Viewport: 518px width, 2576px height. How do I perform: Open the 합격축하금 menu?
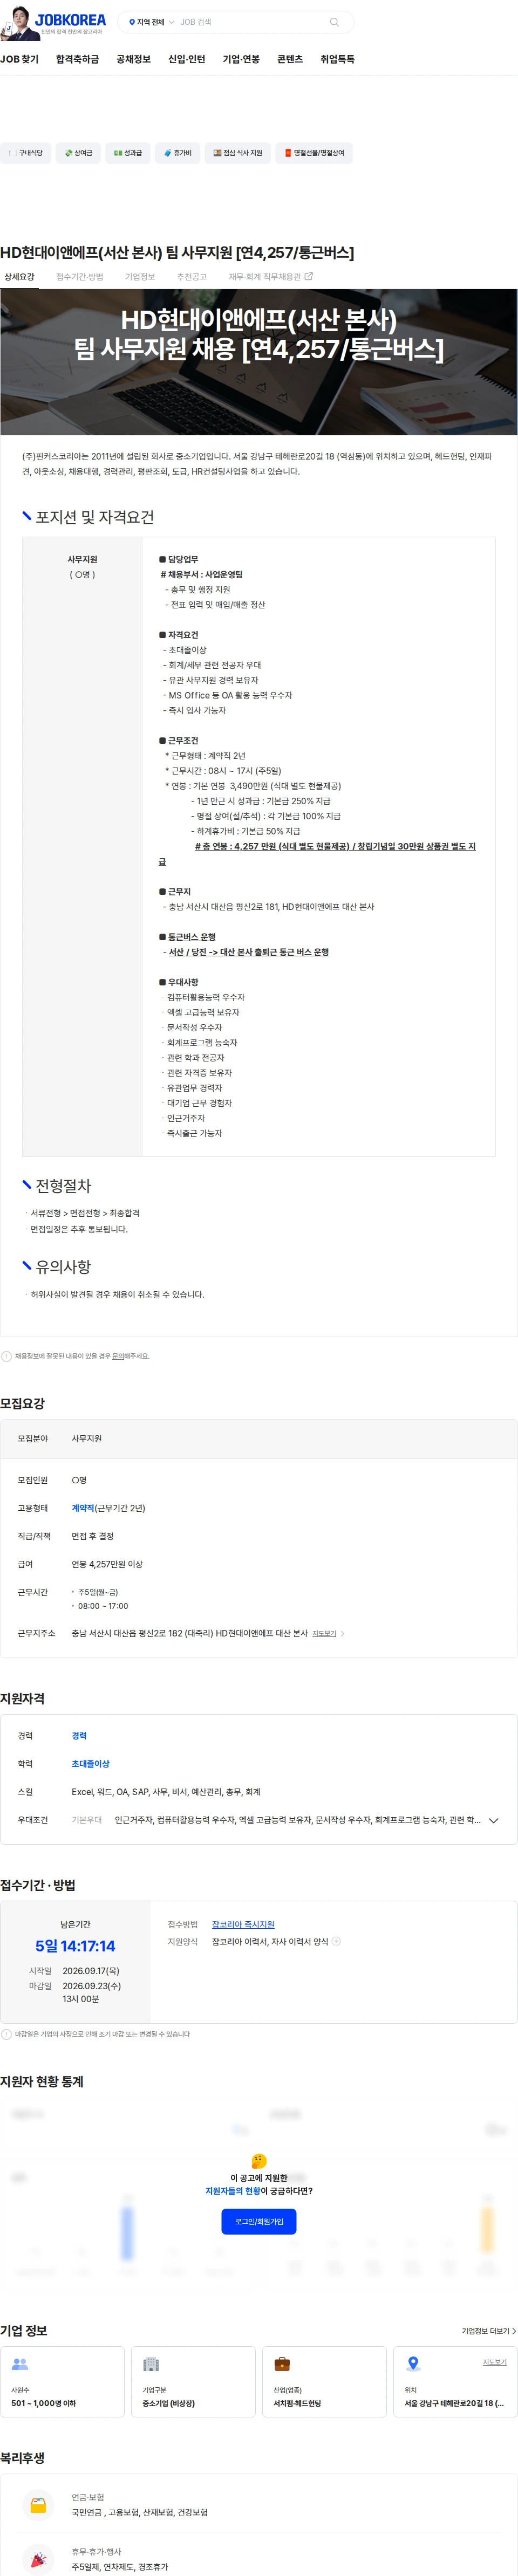click(77, 59)
